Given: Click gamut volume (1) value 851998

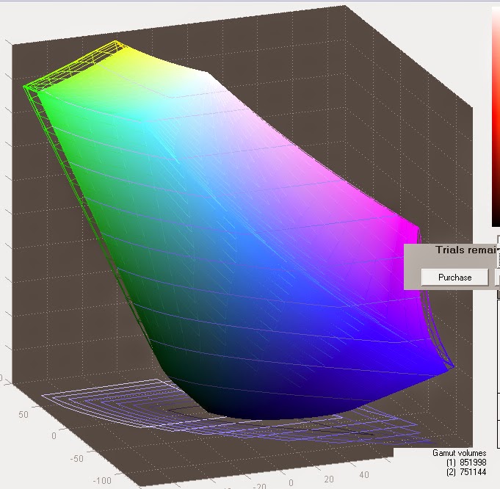Looking at the screenshot, I should (473, 463).
